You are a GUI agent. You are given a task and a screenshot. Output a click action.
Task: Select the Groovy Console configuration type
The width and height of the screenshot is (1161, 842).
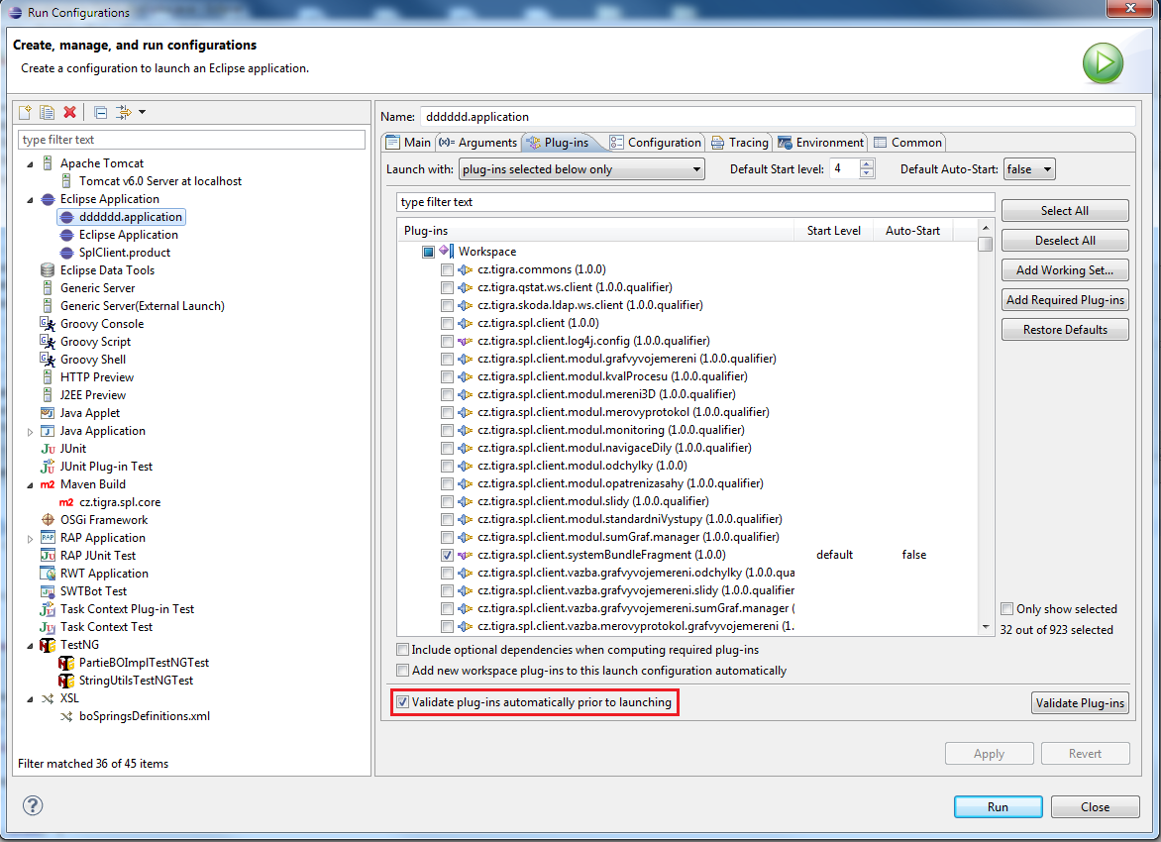click(x=102, y=324)
